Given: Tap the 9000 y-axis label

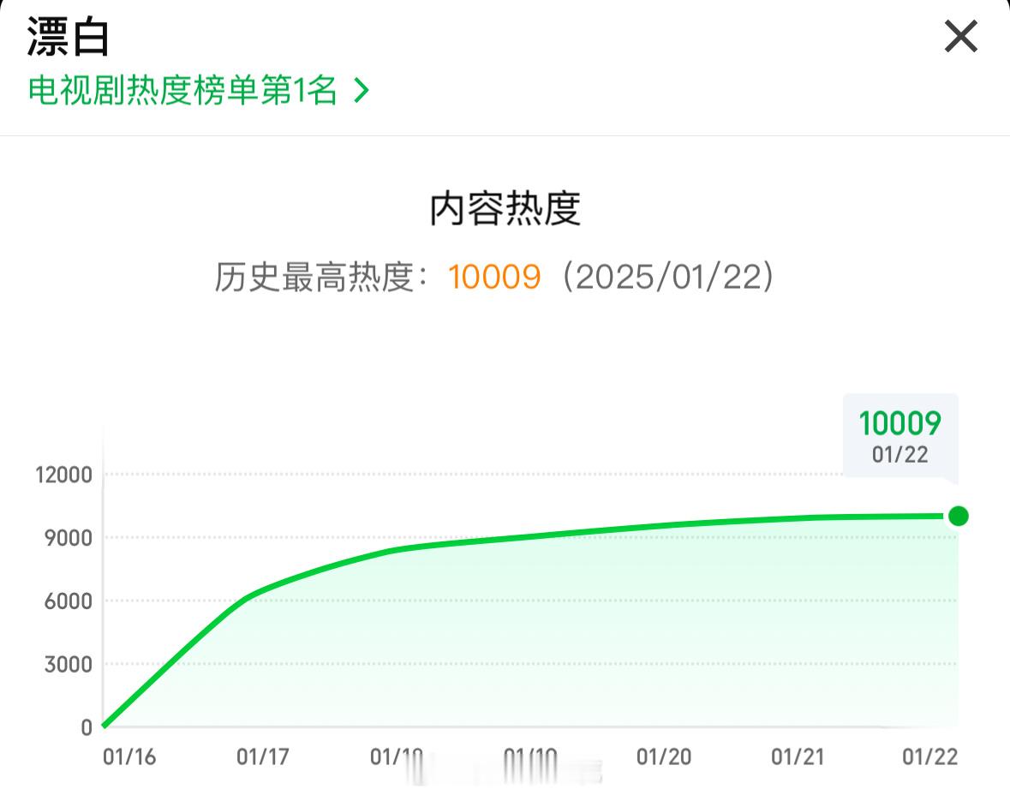Looking at the screenshot, I should 69,538.
